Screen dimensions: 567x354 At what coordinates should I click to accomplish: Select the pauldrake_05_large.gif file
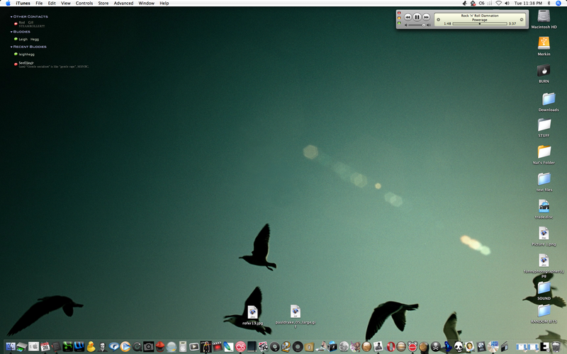tap(296, 312)
